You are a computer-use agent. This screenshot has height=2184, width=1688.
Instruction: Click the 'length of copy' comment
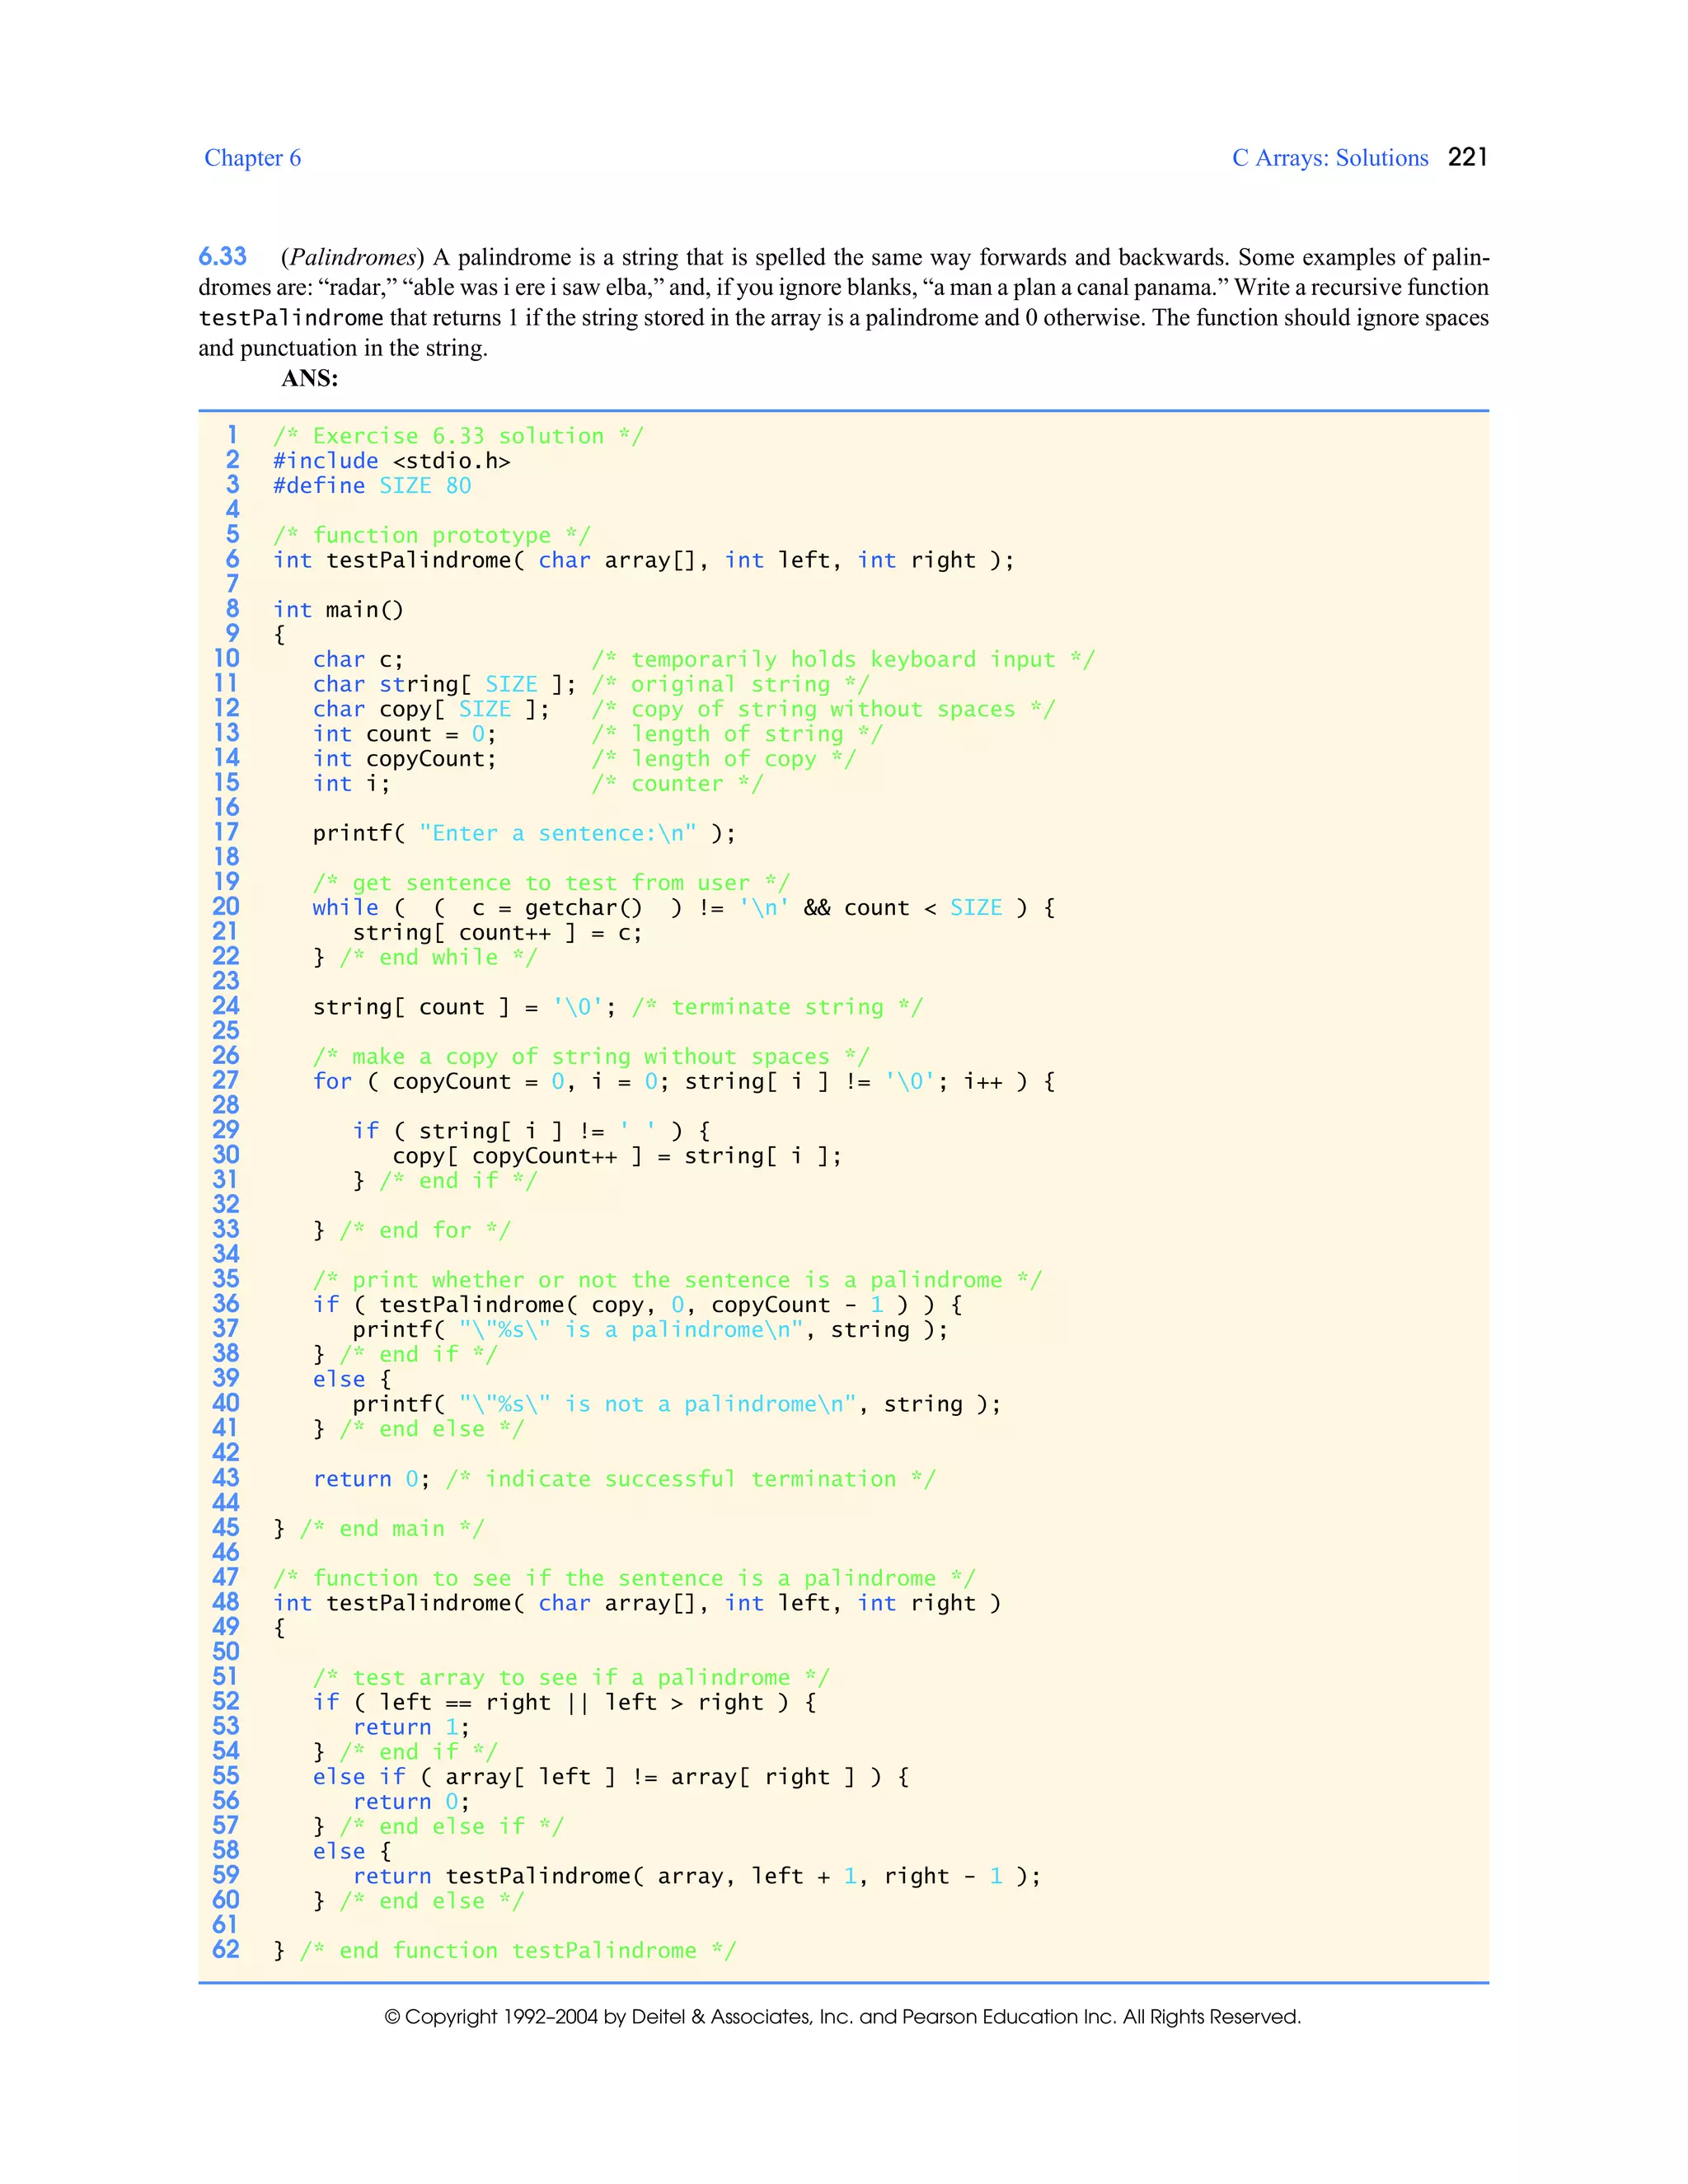click(x=724, y=759)
